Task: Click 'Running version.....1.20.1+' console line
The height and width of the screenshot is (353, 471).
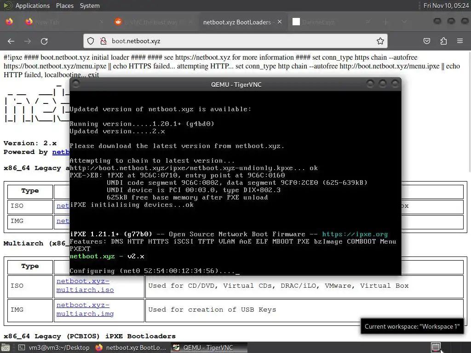Action: (142, 124)
